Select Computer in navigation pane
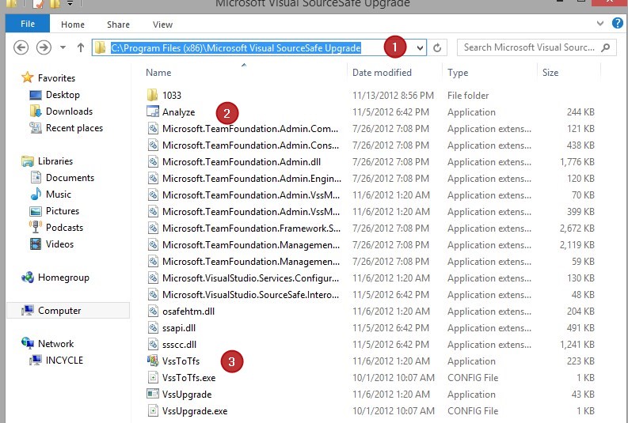Viewport: 628px width, 423px height. point(59,311)
